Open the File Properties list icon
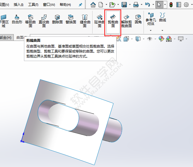 coord(178,5)
